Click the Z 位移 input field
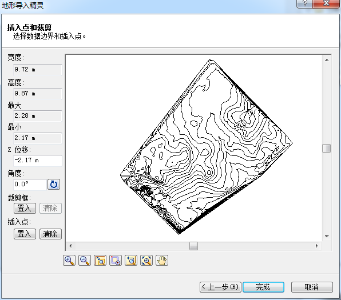The width and height of the screenshot is (341, 300). point(38,161)
